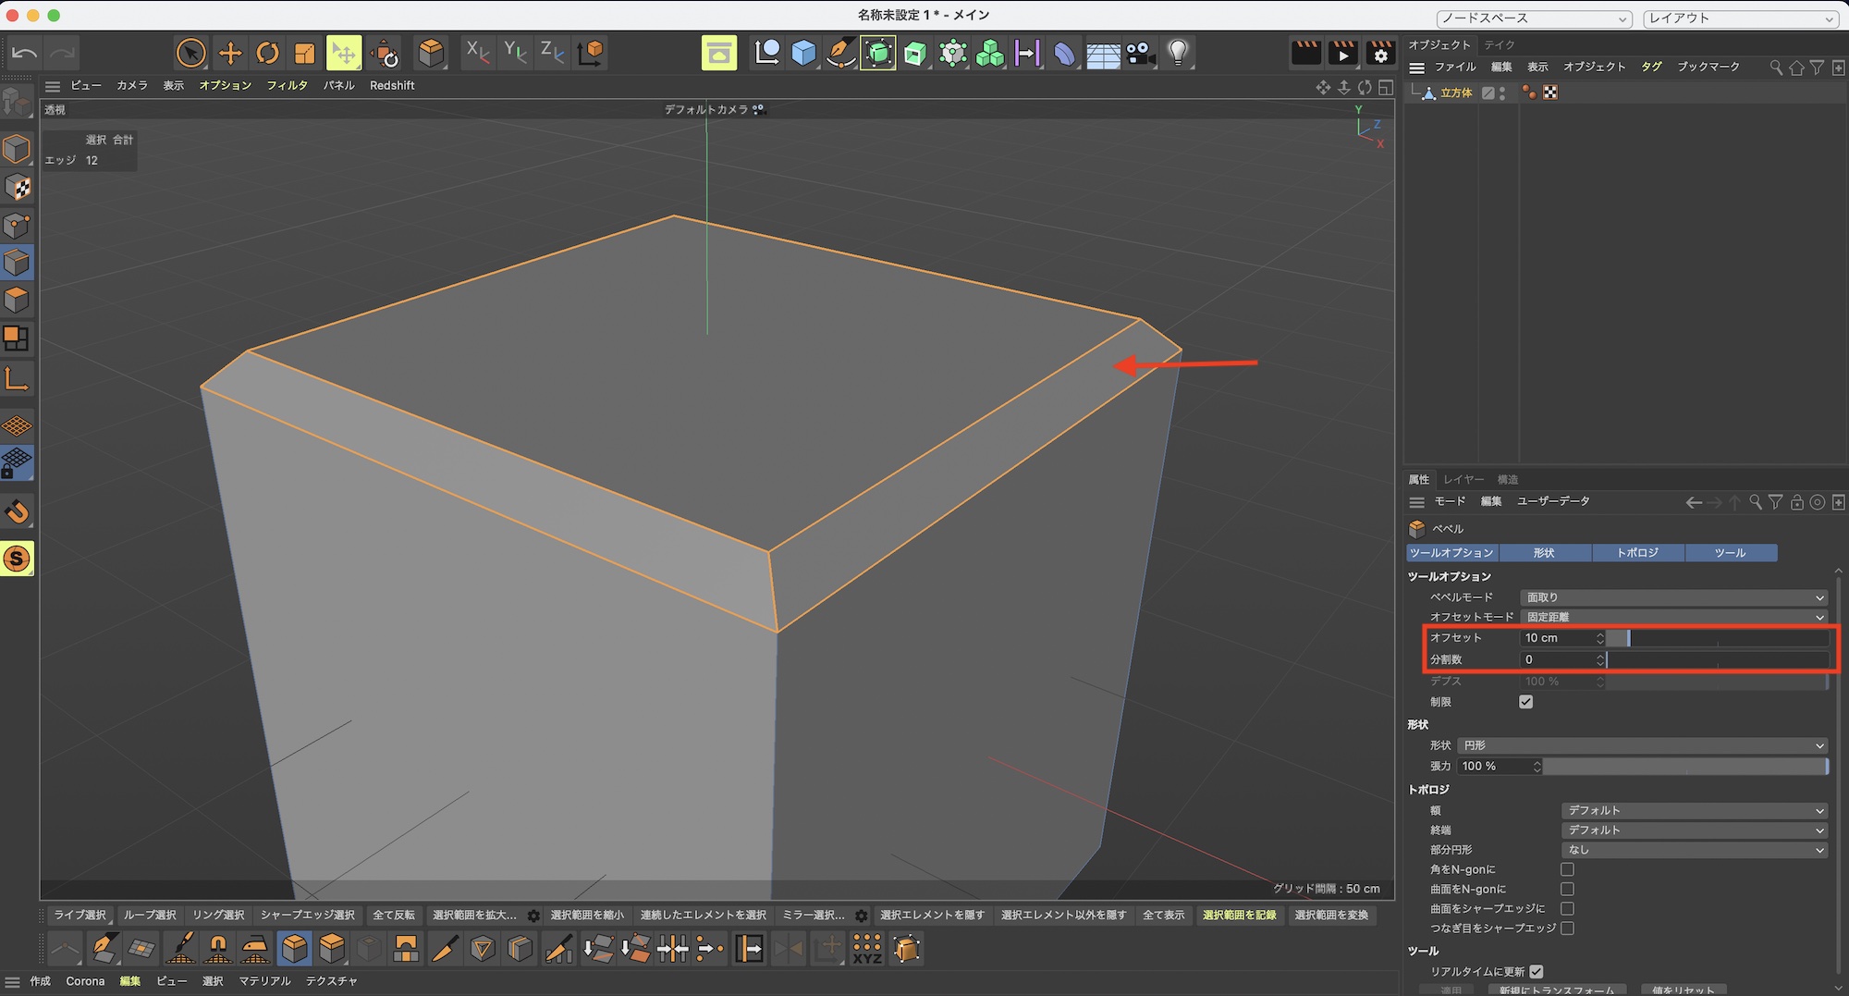Pick the Line Cut knife tool

point(445,948)
